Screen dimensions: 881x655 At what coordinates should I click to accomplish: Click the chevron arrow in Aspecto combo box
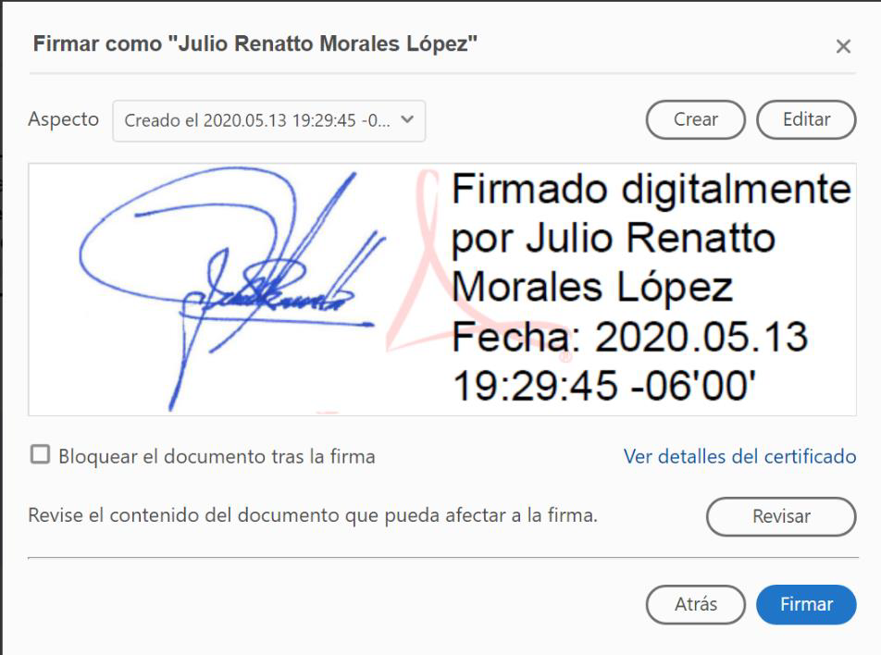pyautogui.click(x=407, y=119)
